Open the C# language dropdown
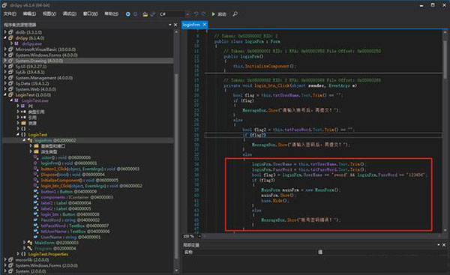Screen dimensions: 450x275 175,14
